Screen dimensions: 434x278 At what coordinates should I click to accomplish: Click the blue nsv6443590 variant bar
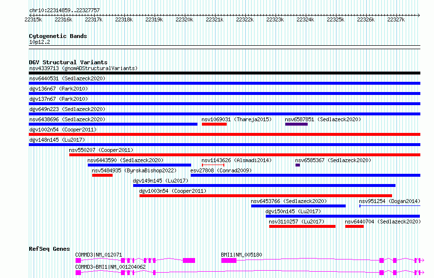point(139,165)
